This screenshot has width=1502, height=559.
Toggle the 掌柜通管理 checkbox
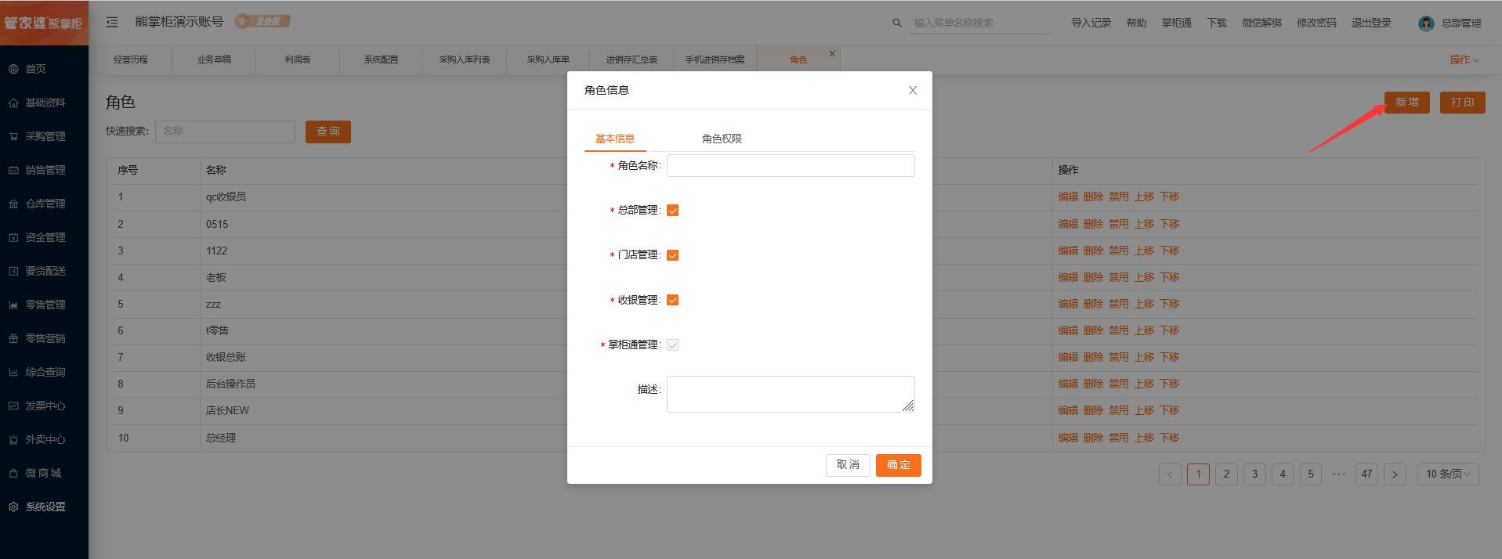(672, 344)
